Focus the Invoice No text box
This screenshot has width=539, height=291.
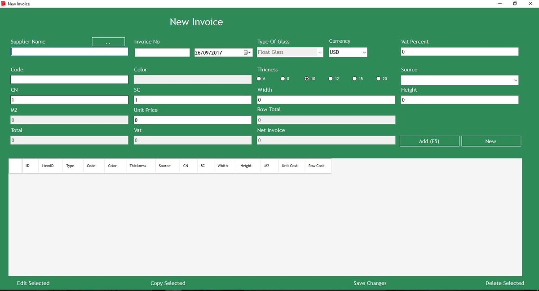pyautogui.click(x=162, y=53)
